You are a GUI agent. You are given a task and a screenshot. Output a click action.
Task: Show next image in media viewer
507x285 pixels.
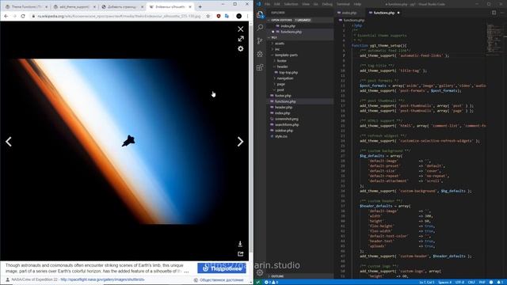coord(240,142)
